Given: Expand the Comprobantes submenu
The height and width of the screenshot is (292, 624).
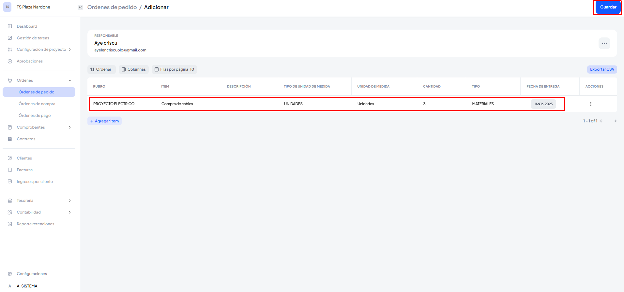Looking at the screenshot, I should point(70,127).
